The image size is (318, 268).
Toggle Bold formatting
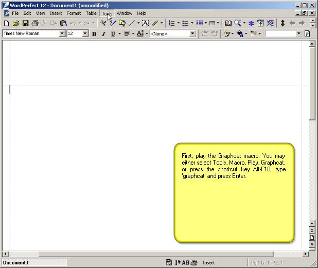[94, 34]
